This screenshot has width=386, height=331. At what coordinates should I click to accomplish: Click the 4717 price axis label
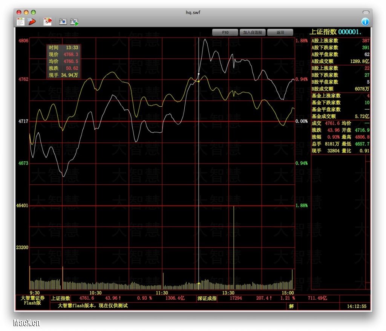(23, 121)
